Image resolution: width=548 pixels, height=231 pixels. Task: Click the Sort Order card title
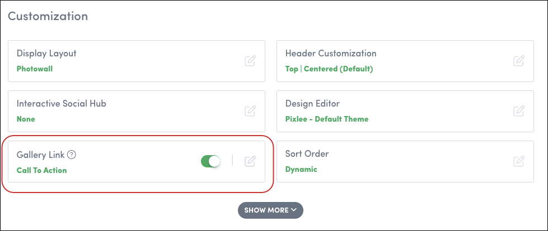(307, 154)
